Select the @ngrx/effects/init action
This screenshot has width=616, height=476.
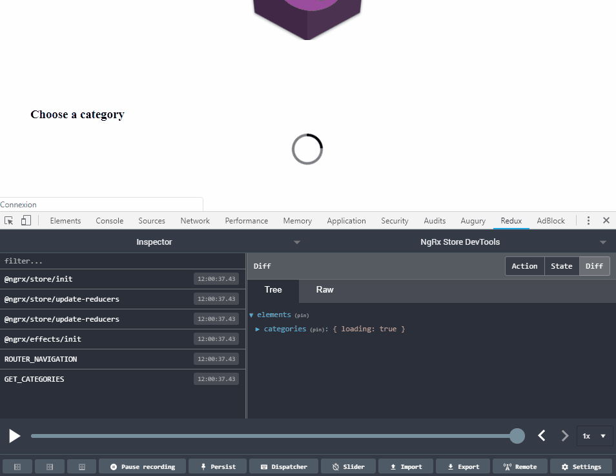pyautogui.click(x=123, y=339)
